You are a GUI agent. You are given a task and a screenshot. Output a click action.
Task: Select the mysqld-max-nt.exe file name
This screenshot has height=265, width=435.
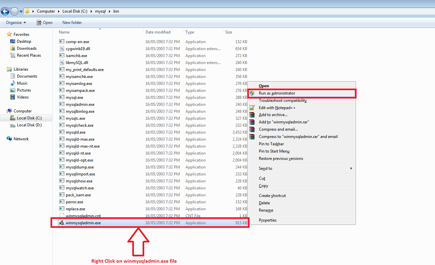tap(83, 146)
